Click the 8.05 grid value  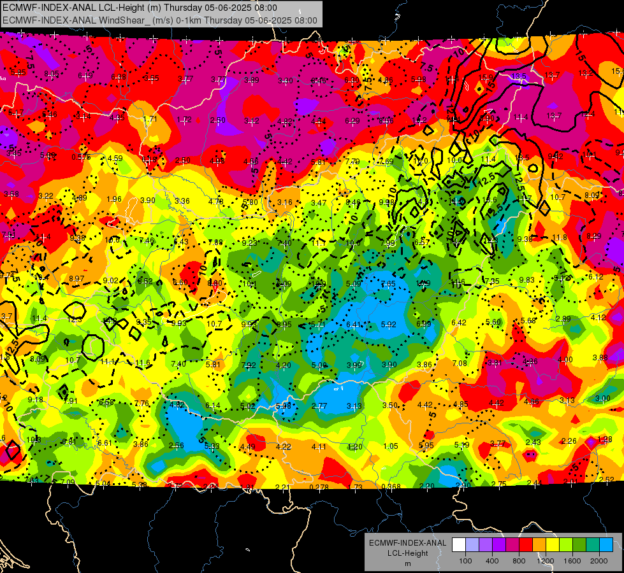point(52,74)
